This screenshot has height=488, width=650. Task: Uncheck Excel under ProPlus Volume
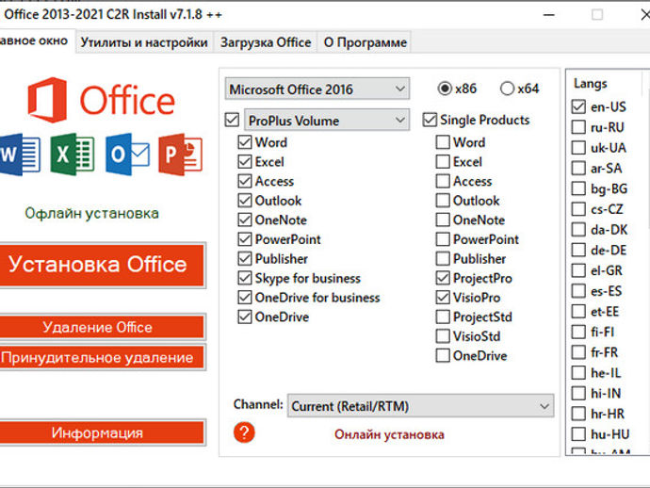click(245, 162)
